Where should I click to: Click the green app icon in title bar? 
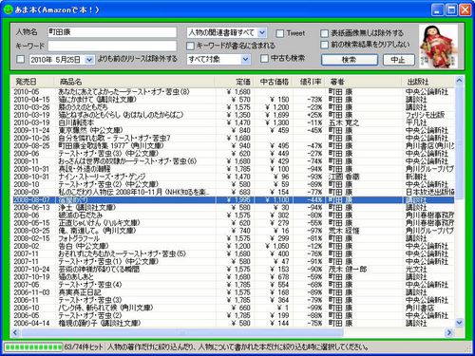tap(8, 9)
